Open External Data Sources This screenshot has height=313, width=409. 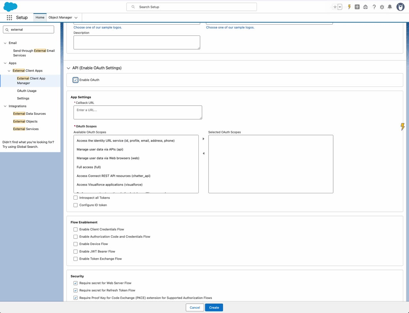[29, 114]
